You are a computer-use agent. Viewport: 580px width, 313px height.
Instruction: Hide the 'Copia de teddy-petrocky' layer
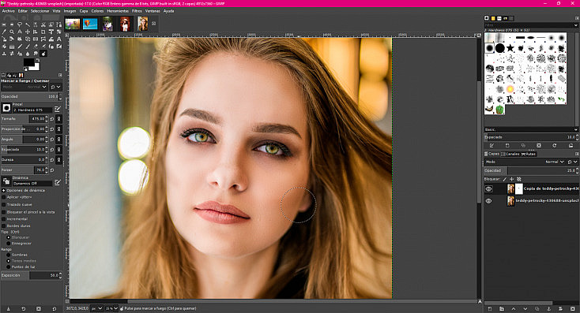point(488,188)
